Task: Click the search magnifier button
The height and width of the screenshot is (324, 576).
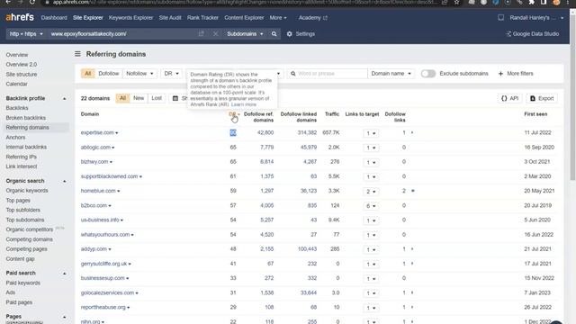Action: (x=274, y=34)
